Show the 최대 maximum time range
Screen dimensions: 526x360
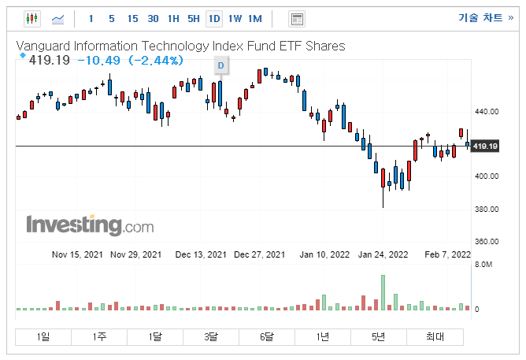[x=435, y=336]
